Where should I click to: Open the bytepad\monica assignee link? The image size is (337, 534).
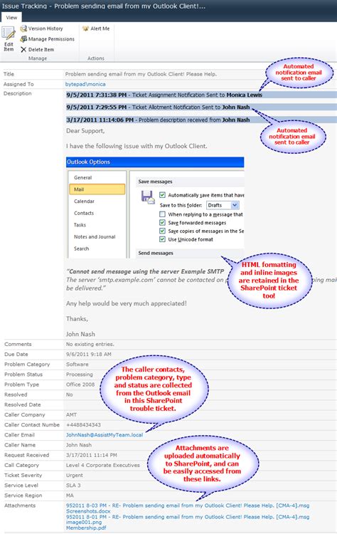tap(85, 84)
